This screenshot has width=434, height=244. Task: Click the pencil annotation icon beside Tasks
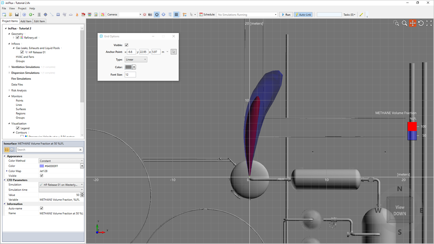point(361,15)
